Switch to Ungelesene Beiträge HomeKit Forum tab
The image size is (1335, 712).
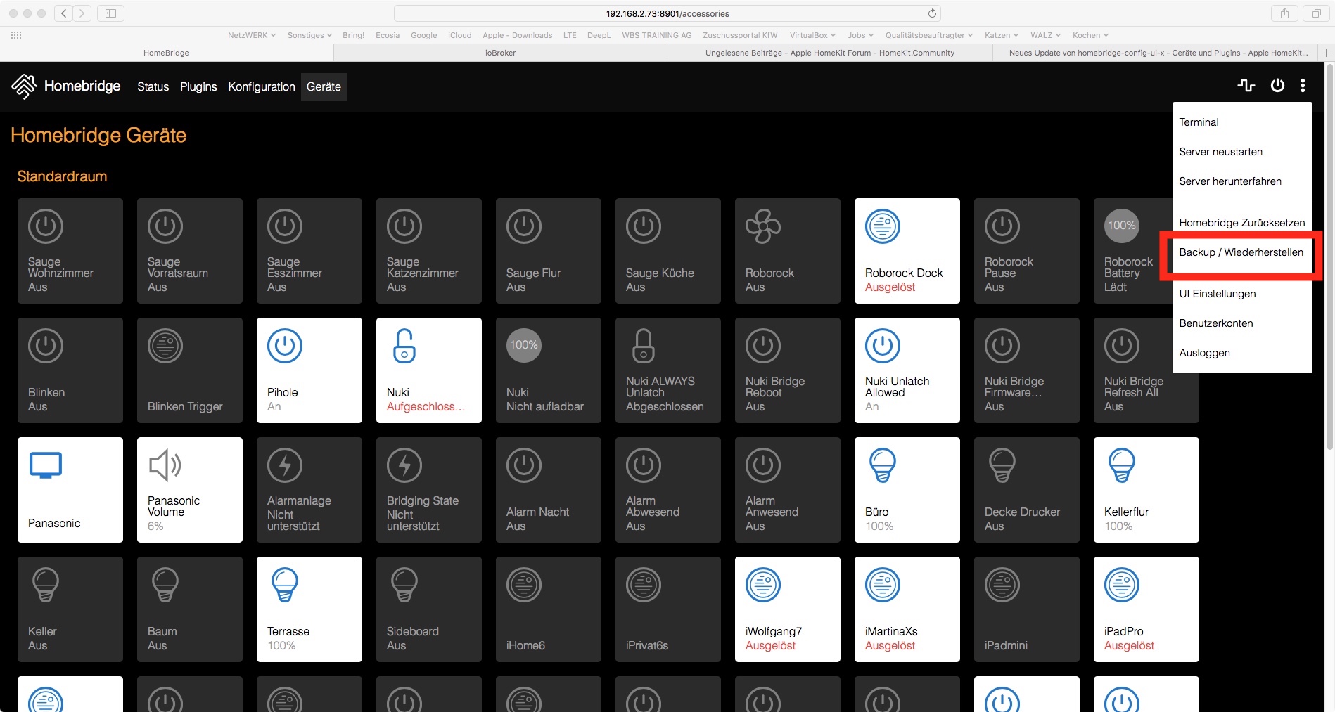tap(830, 53)
